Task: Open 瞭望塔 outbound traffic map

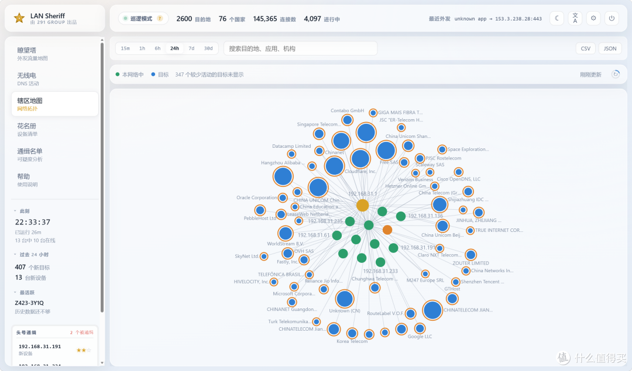Action: (55, 54)
